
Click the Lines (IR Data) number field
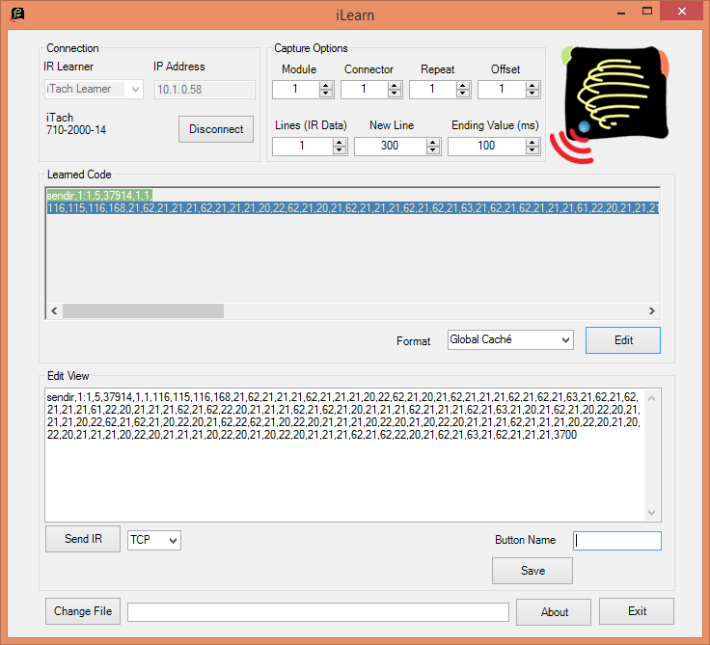coord(303,147)
